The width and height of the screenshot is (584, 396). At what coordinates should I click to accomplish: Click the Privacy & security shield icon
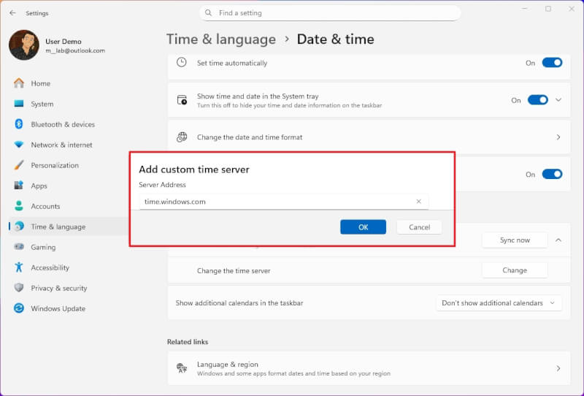[x=19, y=288]
